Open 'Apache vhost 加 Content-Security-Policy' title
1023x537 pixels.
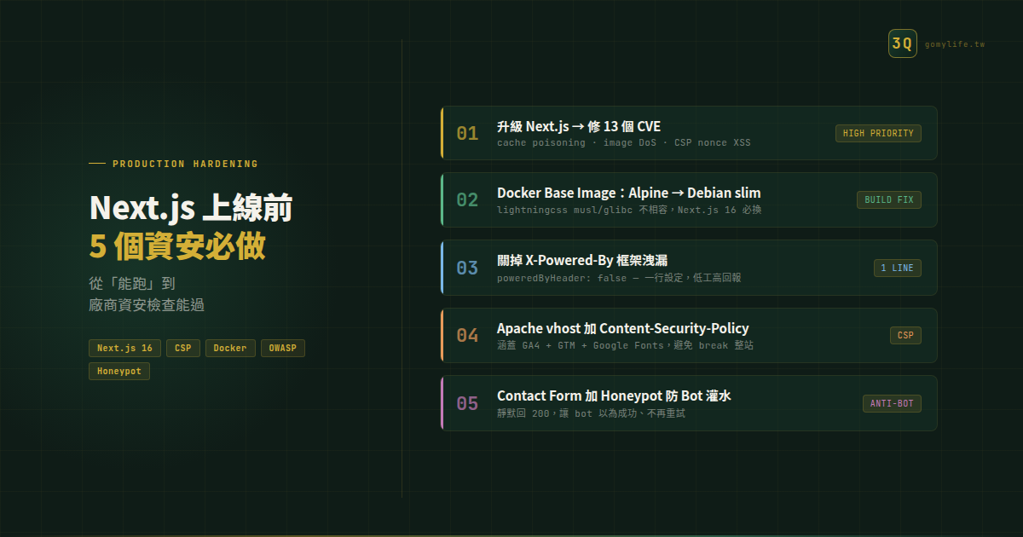coord(623,329)
